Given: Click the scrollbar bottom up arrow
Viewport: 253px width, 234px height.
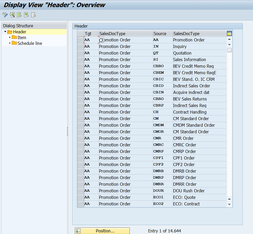Looking at the screenshot, I should pos(229,199).
